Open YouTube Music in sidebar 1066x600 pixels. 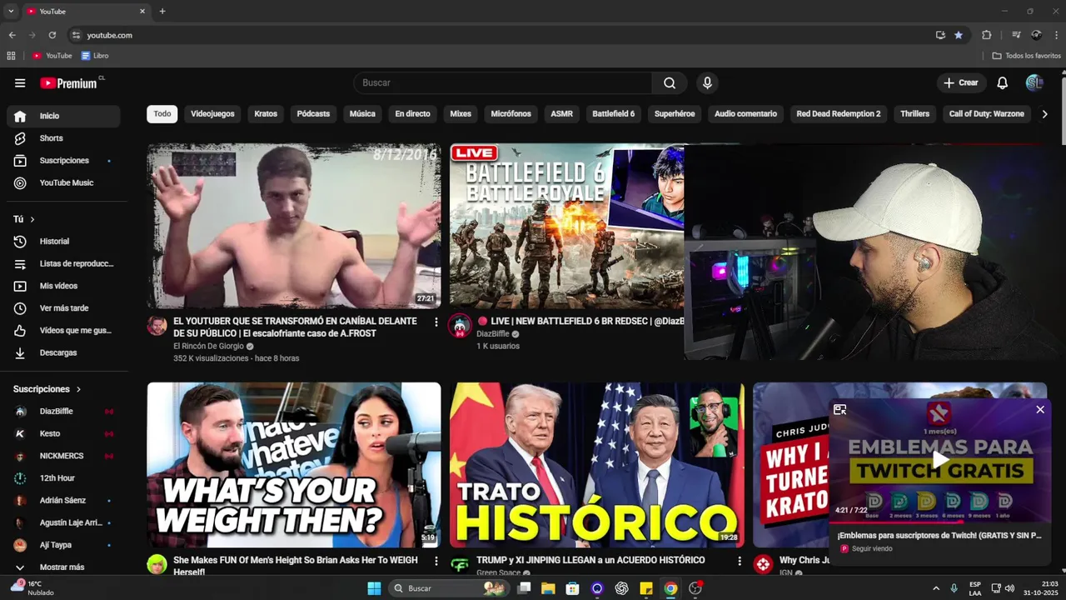tap(63, 182)
